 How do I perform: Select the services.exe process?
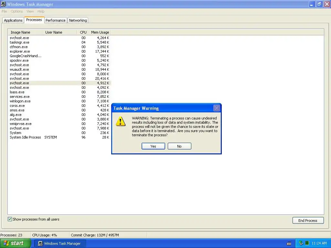[x=59, y=97]
